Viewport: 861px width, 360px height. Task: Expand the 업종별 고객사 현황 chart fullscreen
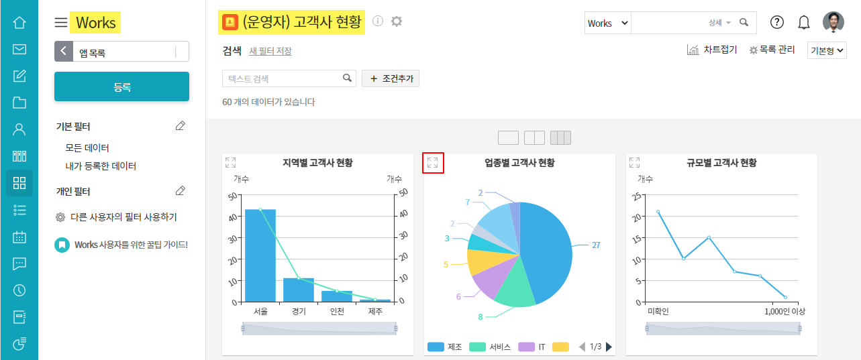pos(433,162)
